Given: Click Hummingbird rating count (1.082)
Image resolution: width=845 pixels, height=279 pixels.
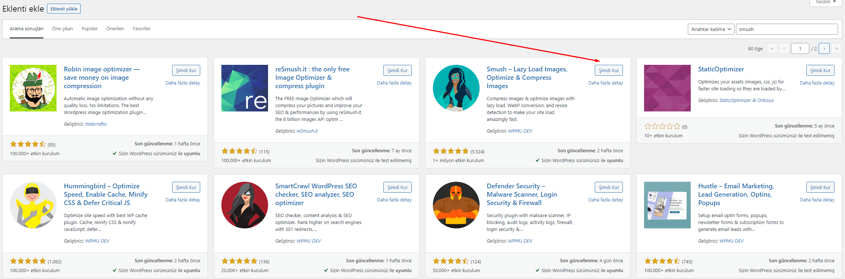Looking at the screenshot, I should pos(55,262).
